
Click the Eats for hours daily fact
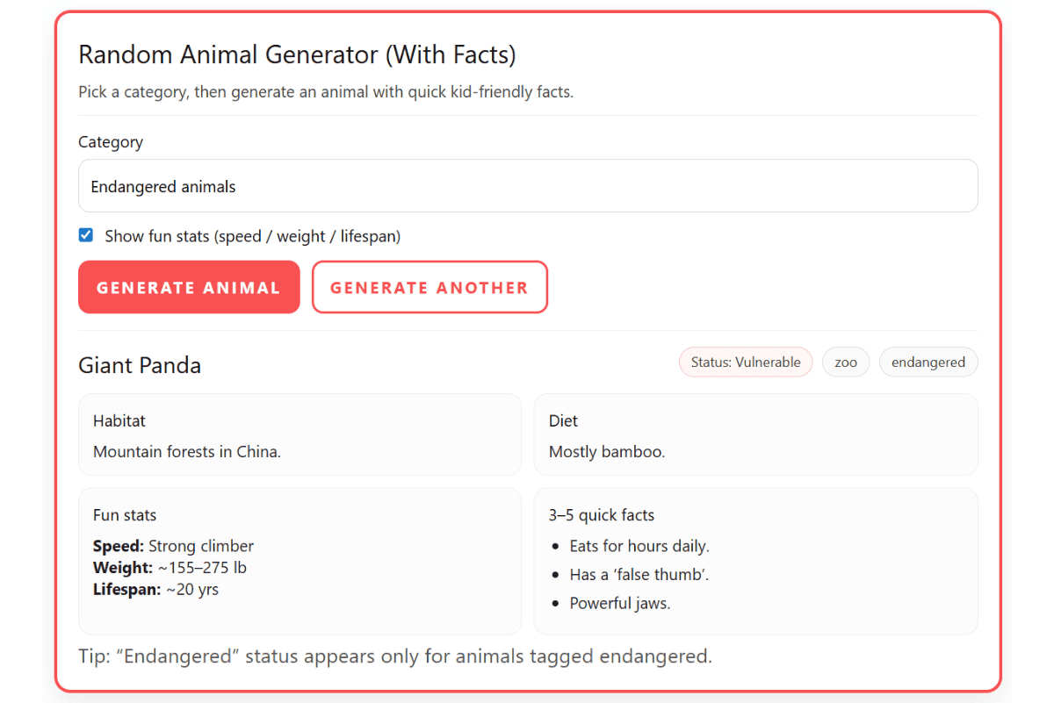point(639,545)
